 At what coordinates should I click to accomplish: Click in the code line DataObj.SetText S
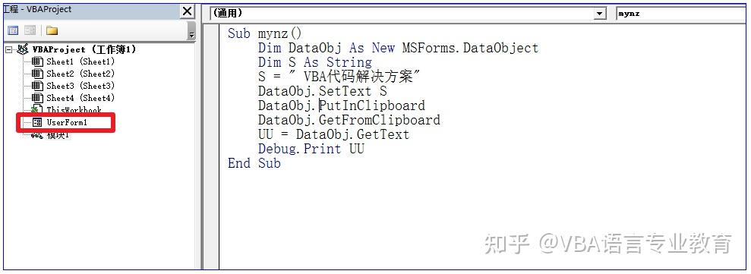(322, 91)
